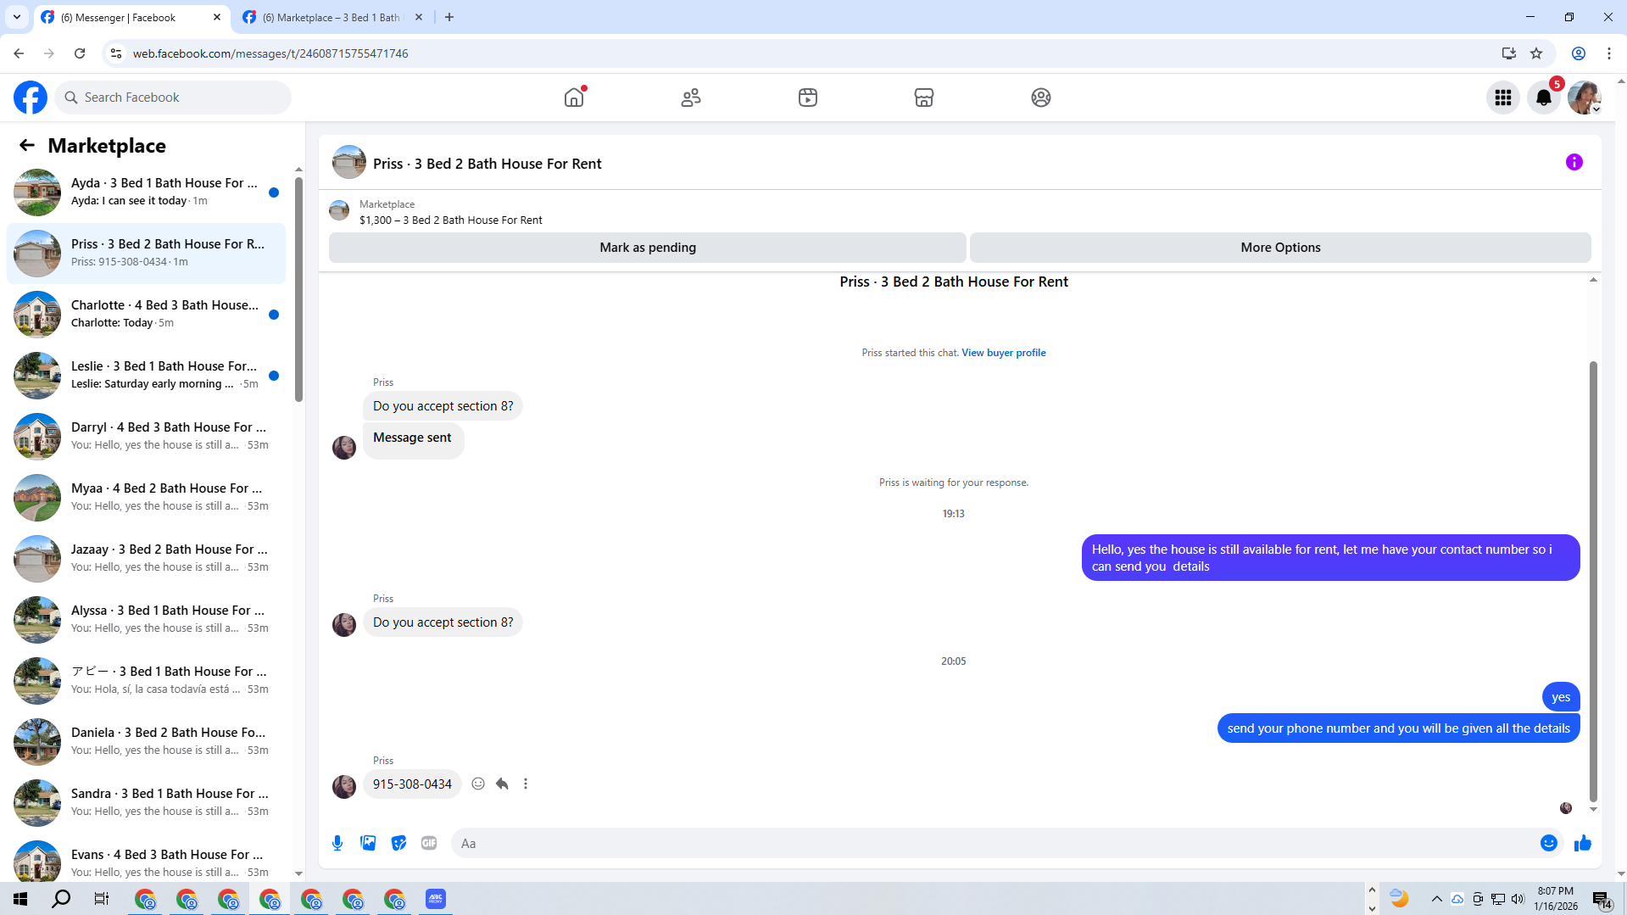Open Ayda's 3 Bed 1 Bath conversation
Screen dimensions: 1627x915
click(146, 192)
